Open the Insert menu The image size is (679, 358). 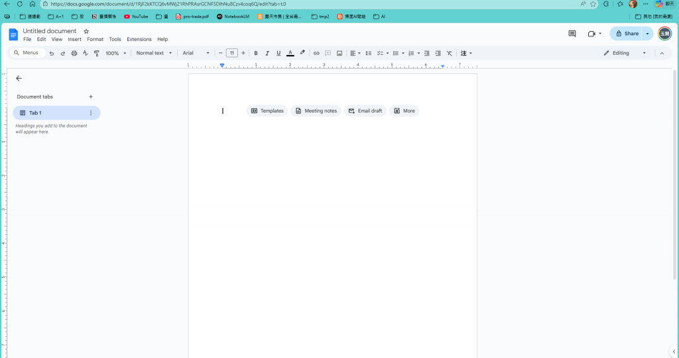tap(74, 39)
